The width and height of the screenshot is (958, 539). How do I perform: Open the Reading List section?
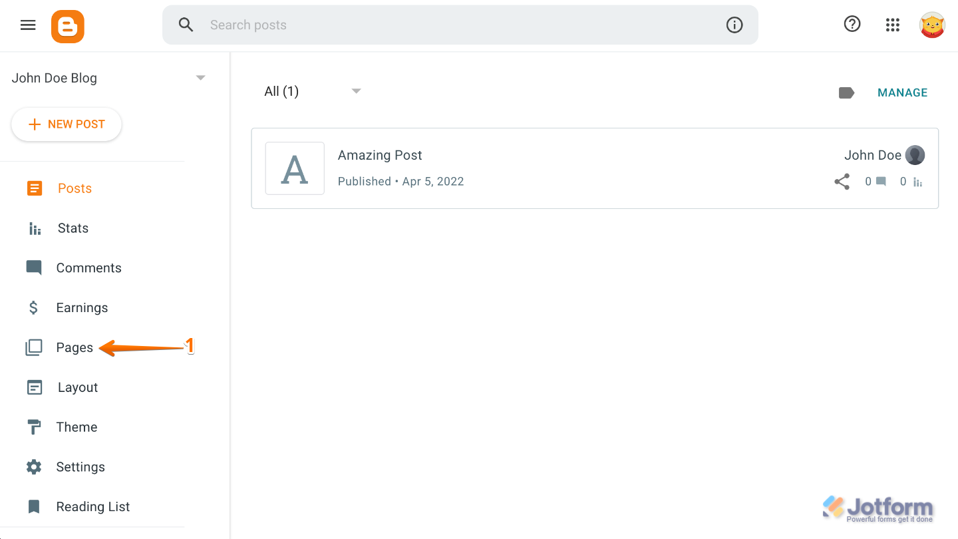(x=92, y=507)
